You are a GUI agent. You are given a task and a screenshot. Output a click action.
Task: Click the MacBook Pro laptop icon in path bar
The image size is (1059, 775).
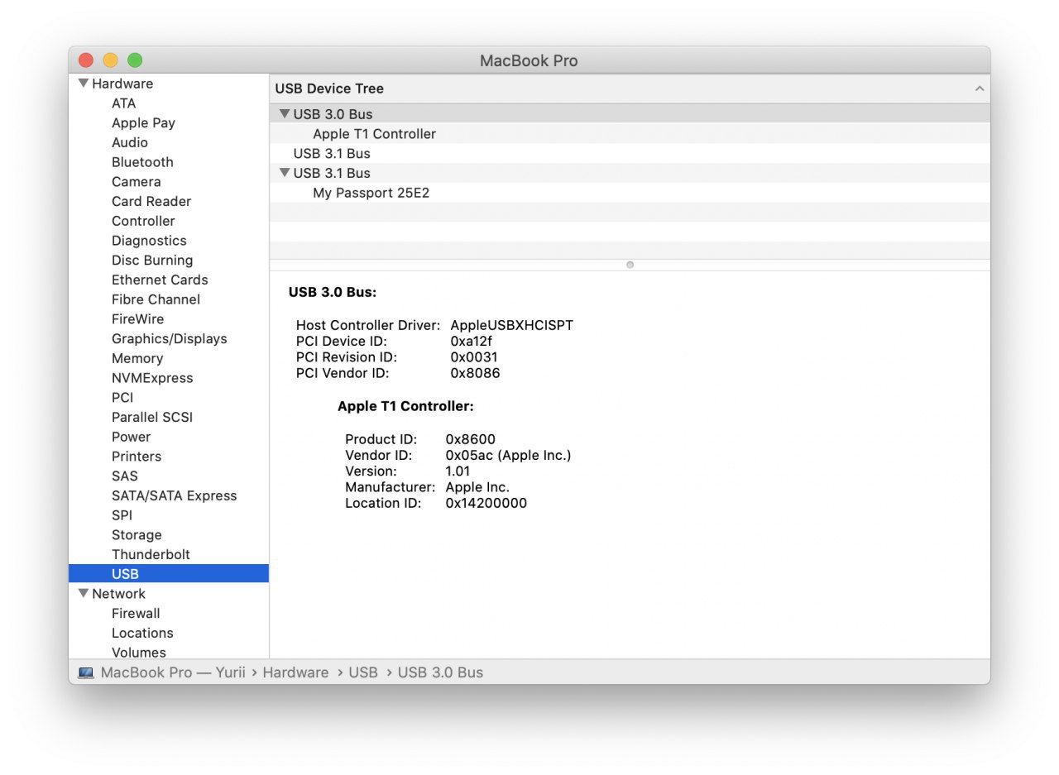(x=86, y=673)
